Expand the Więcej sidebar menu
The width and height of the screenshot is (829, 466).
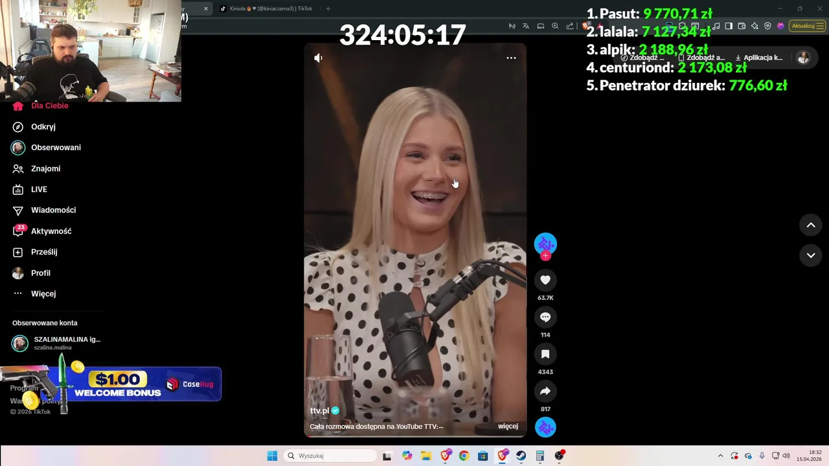[34, 293]
